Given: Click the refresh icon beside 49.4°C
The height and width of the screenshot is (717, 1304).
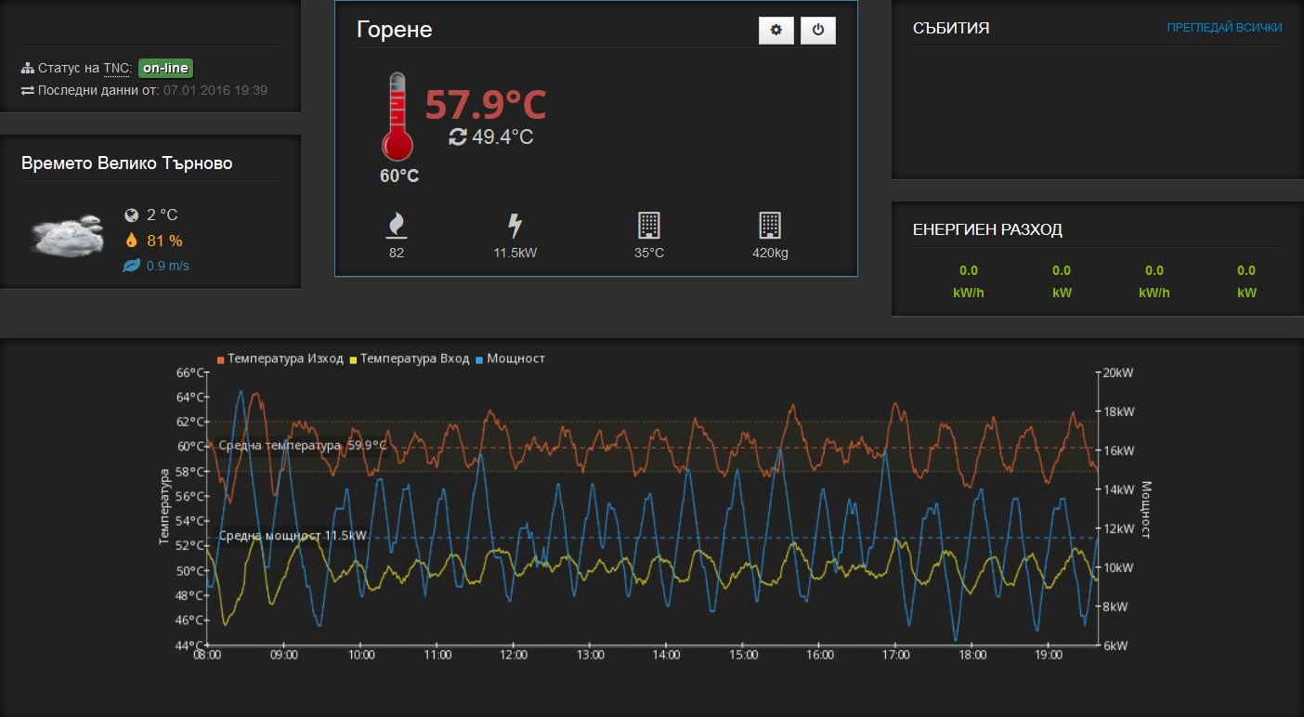Looking at the screenshot, I should click(457, 137).
